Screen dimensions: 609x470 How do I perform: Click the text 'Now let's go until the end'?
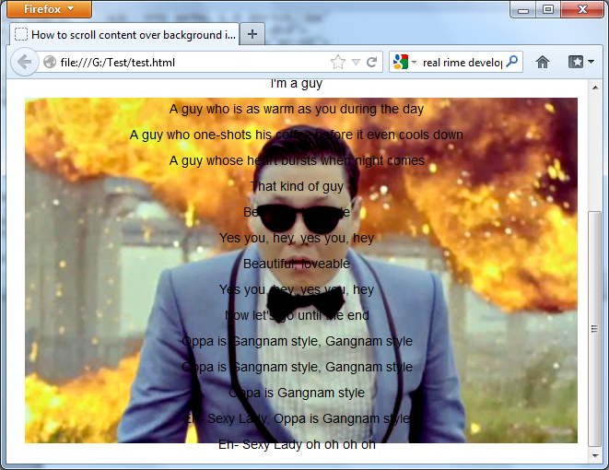pos(297,315)
